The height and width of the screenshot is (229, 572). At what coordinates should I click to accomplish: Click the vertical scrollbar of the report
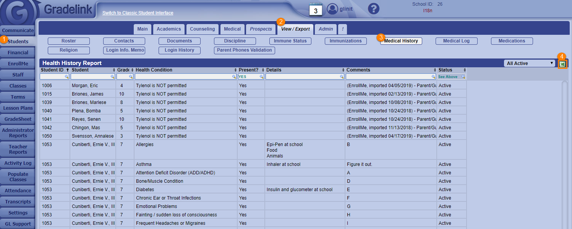pyautogui.click(x=564, y=153)
